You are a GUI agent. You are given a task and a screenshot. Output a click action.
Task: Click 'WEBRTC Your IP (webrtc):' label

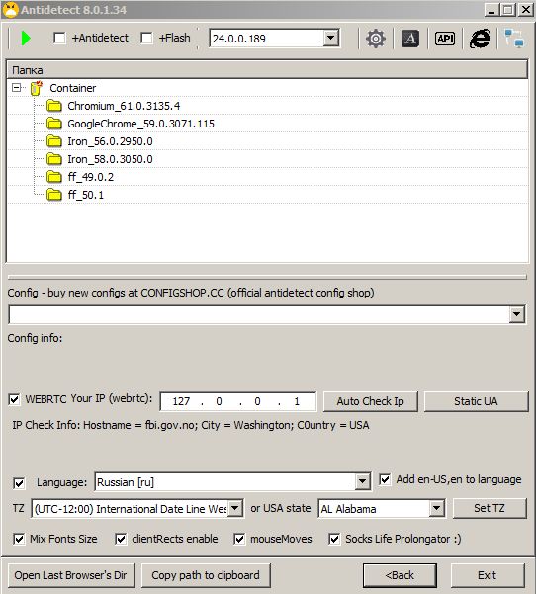[89, 399]
